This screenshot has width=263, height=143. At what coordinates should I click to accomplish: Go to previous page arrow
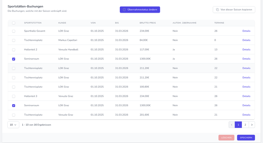pyautogui.click(x=232, y=125)
